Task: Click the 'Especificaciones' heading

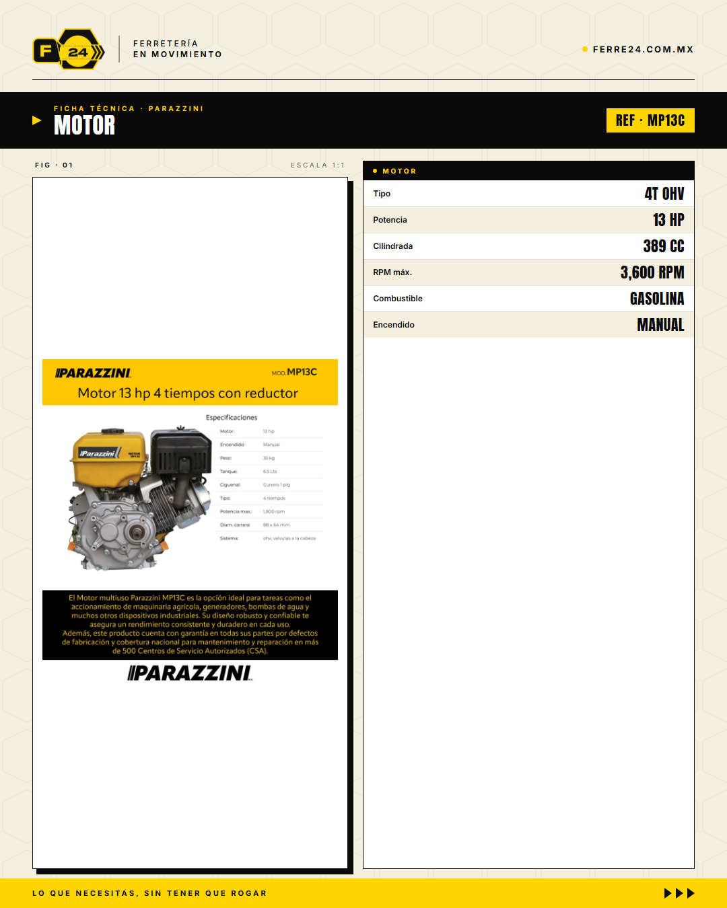Action: (232, 418)
